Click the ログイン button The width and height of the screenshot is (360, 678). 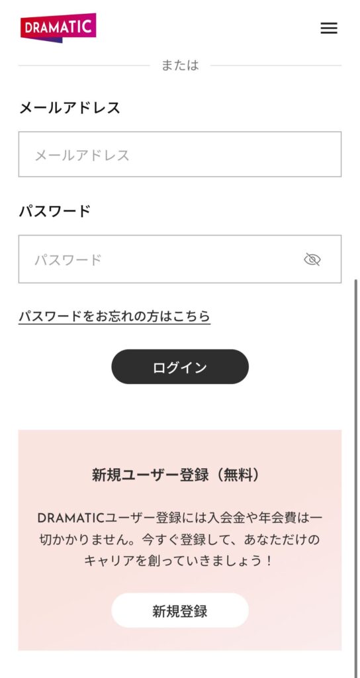(x=180, y=367)
